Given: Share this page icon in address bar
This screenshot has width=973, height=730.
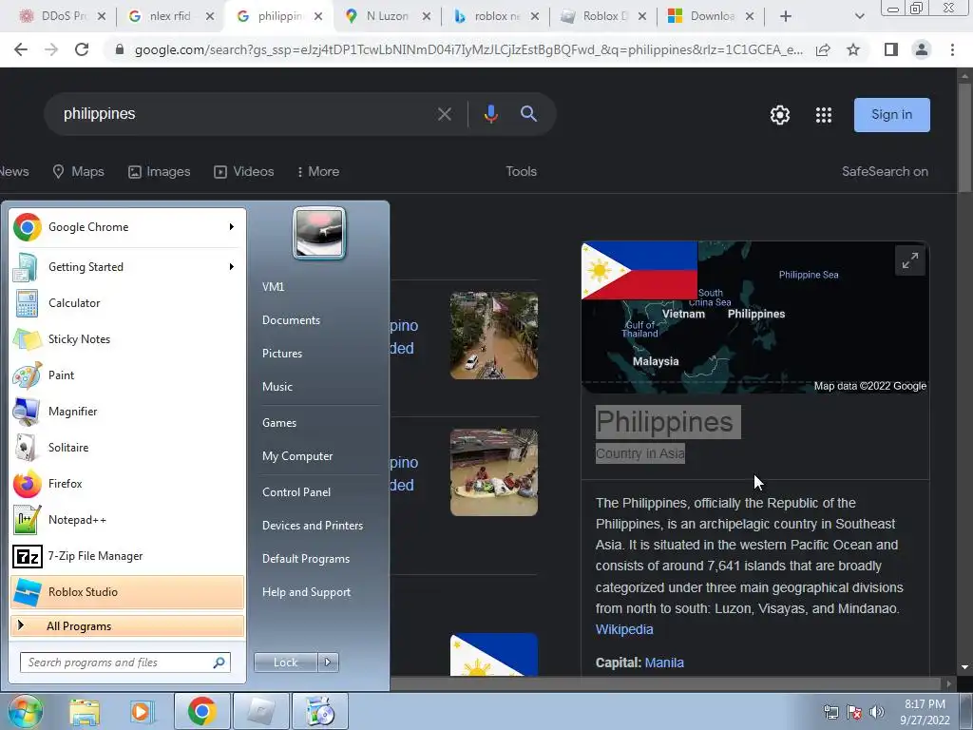Looking at the screenshot, I should click(x=823, y=49).
